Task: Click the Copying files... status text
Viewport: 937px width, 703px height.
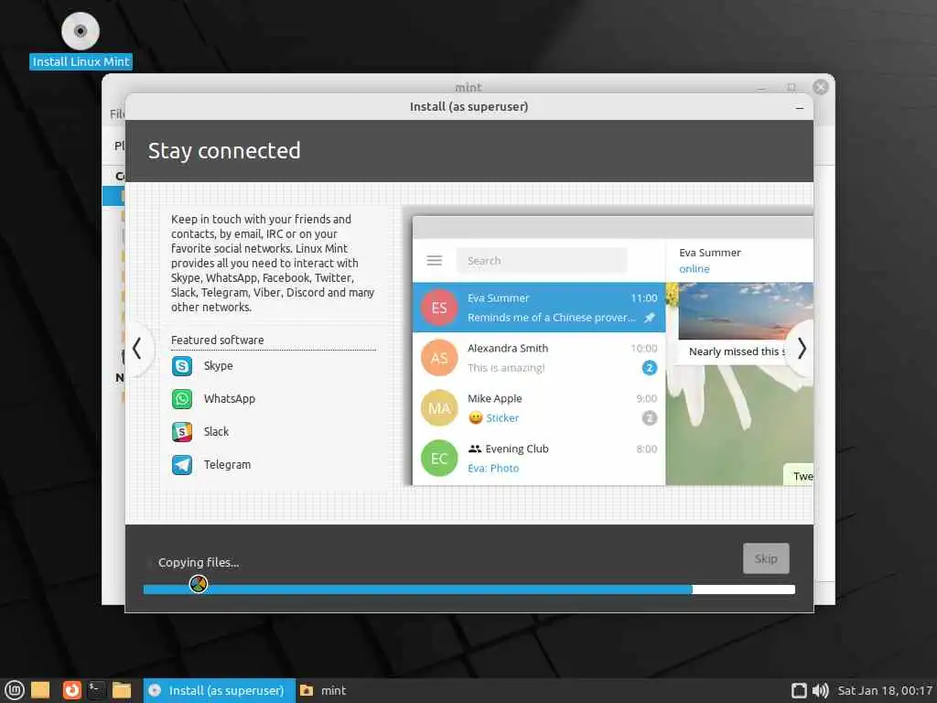Action: click(x=199, y=563)
